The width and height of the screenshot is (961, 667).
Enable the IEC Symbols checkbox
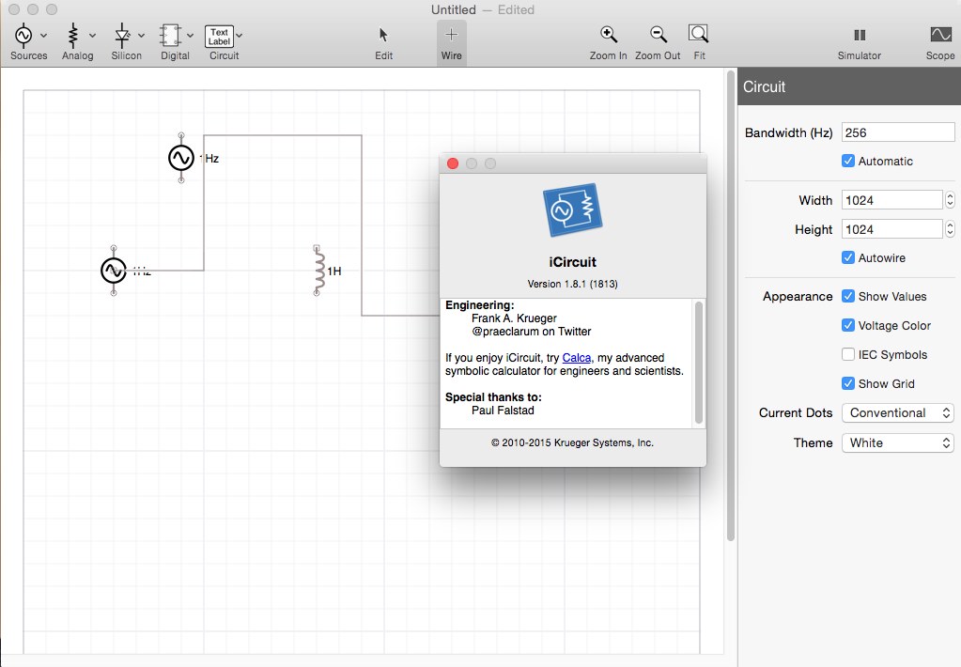pyautogui.click(x=848, y=354)
